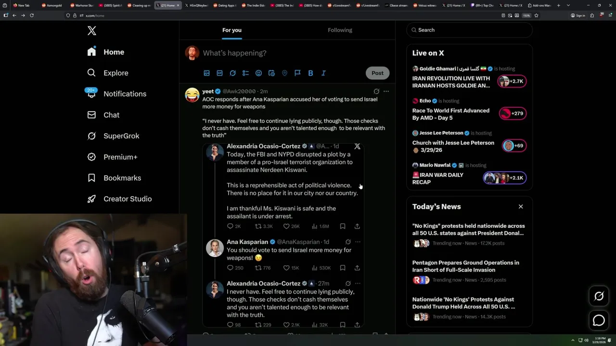Open Chat in the sidebar
This screenshot has height=346, width=616.
tap(103, 115)
